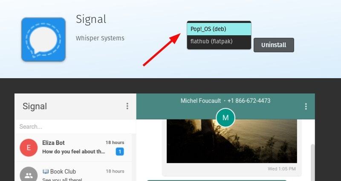Click Book Club group avatar icon
This screenshot has height=181, width=341.
click(29, 174)
